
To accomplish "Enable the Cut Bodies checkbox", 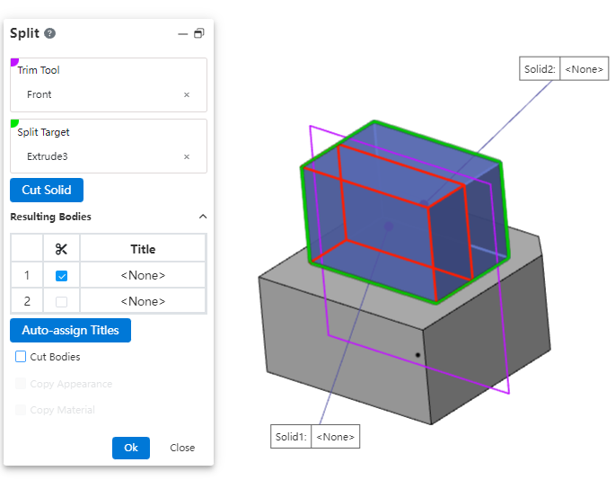I will tap(22, 357).
